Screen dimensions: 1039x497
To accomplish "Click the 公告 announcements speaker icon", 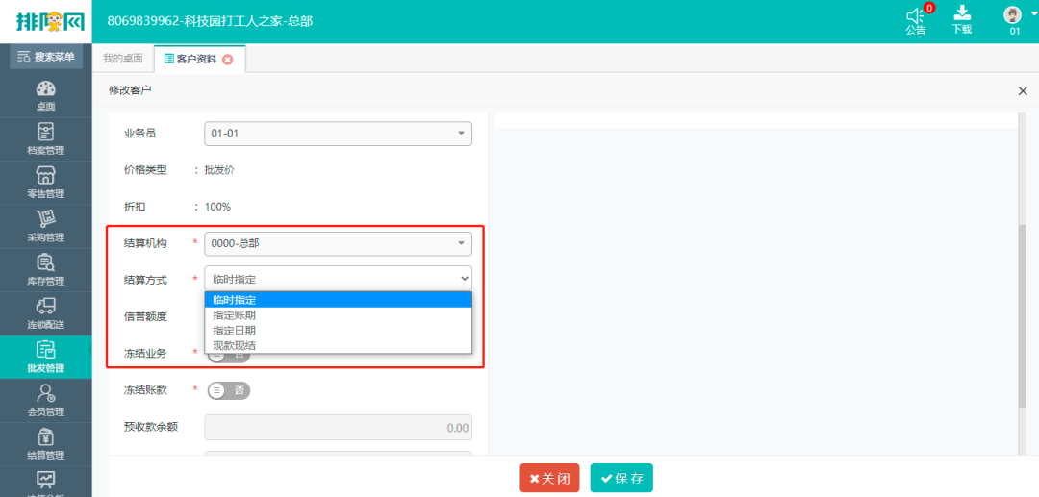I will [915, 19].
